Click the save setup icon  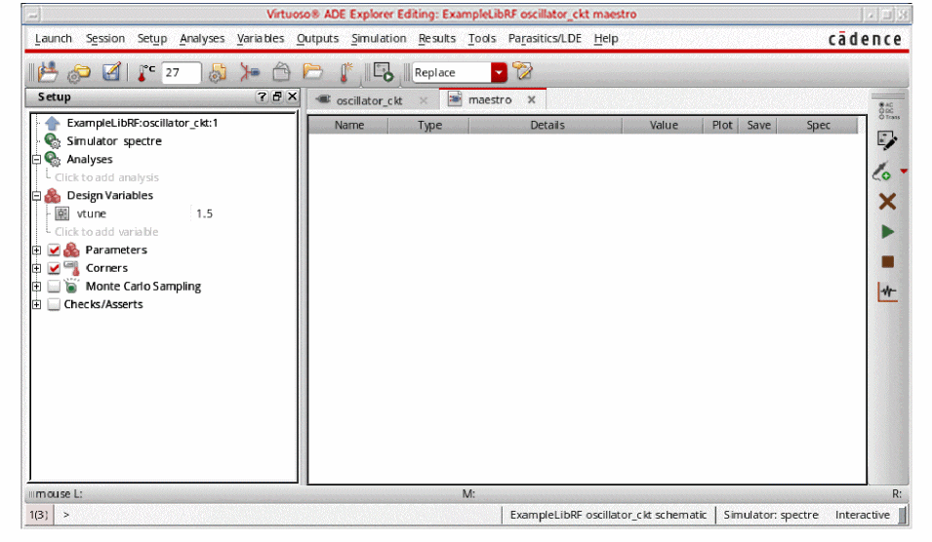pos(111,72)
